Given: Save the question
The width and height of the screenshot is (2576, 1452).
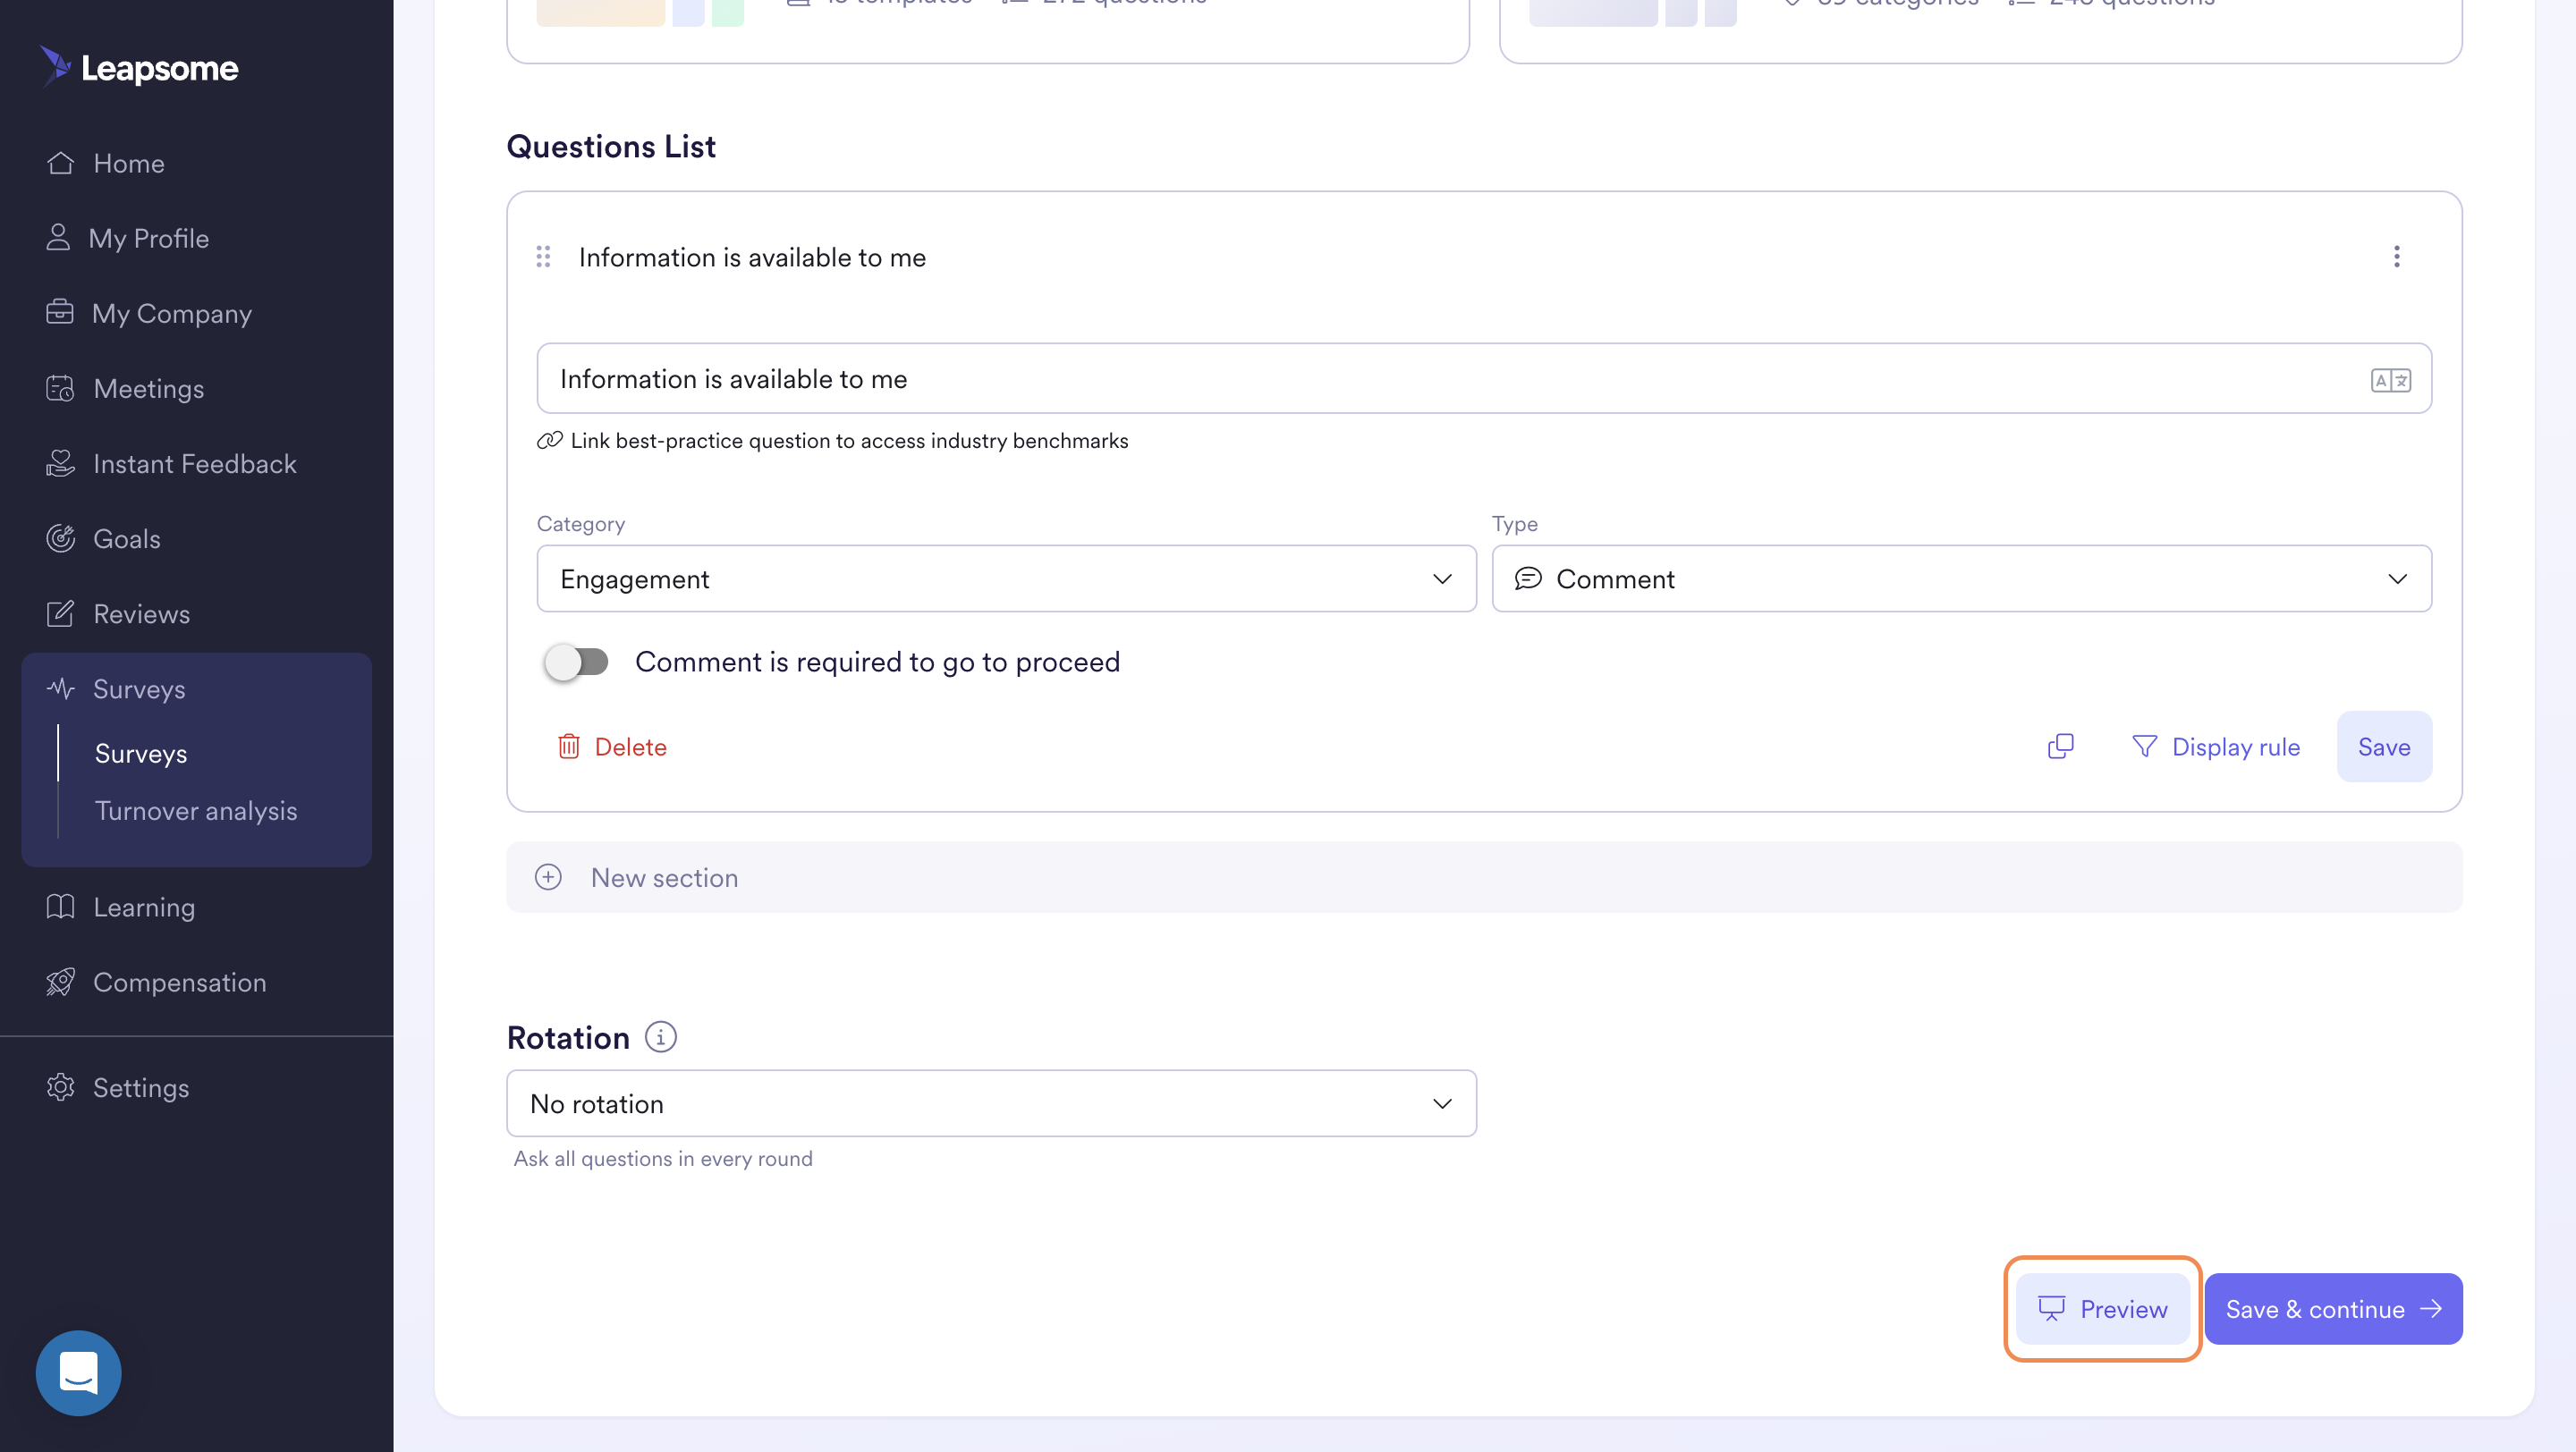Looking at the screenshot, I should [2384, 747].
